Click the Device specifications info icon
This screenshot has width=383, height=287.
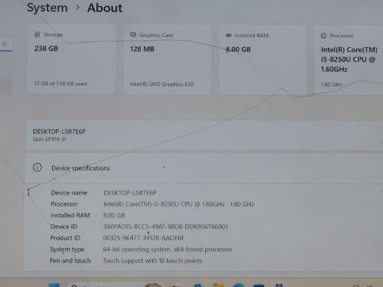click(37, 167)
